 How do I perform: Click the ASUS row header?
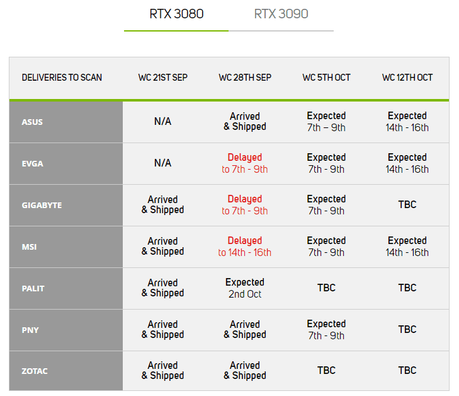[x=32, y=122]
